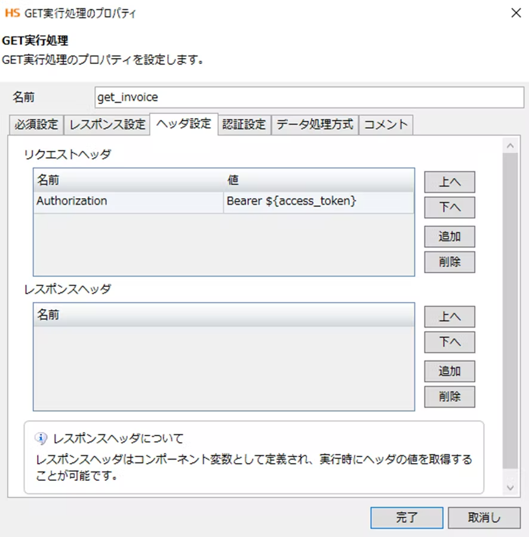Add a new request header with 追加
This screenshot has height=537, width=529.
click(x=449, y=236)
